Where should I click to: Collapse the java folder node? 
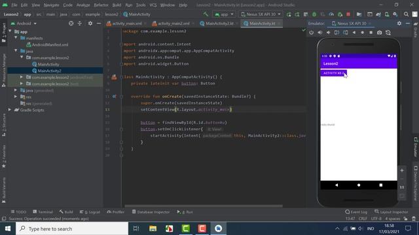click(16, 51)
